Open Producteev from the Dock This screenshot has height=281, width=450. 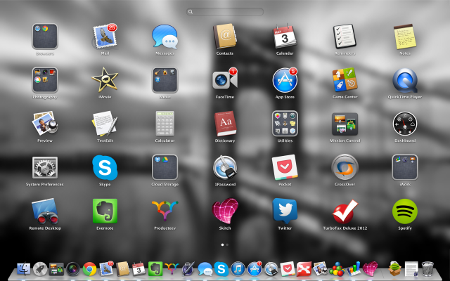pyautogui.click(x=172, y=269)
